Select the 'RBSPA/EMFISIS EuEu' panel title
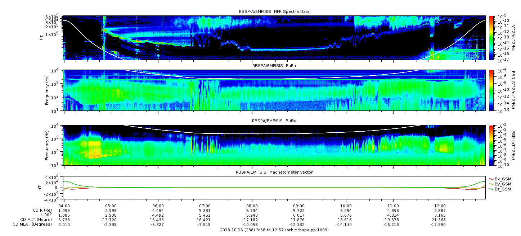Viewport: 521px width, 236px height. click(274, 66)
